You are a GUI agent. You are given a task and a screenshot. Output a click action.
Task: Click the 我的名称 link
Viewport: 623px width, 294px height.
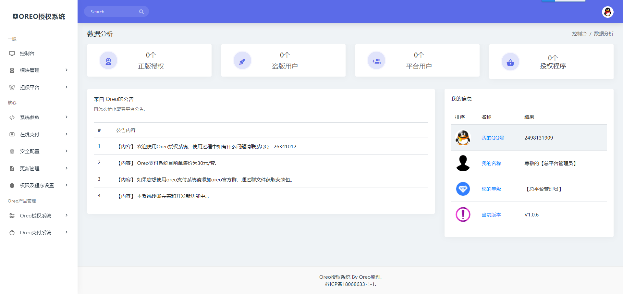click(x=491, y=164)
